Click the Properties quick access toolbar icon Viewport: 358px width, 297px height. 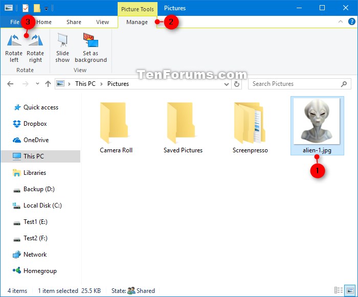click(x=26, y=8)
